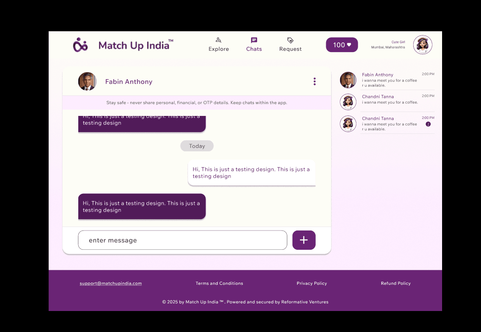Click the Mumbai, Maharashtra location text
Screen dimensions: 481x332
(x=388, y=47)
